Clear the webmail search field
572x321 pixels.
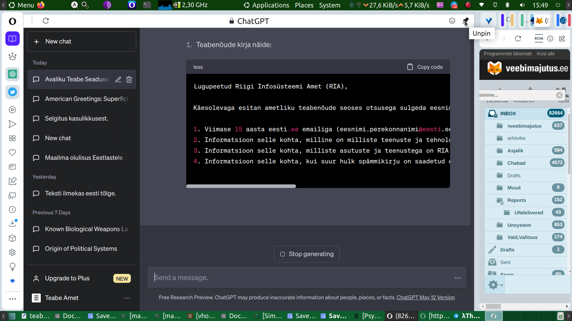click(559, 95)
